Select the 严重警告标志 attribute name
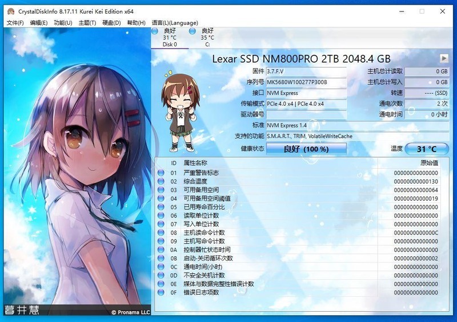 point(201,173)
